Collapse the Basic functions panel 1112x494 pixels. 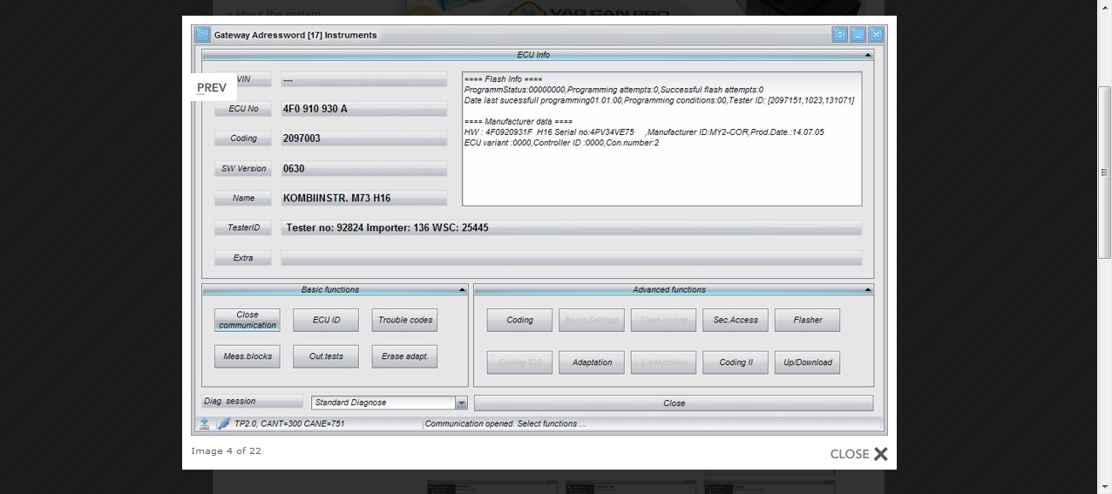[462, 290]
